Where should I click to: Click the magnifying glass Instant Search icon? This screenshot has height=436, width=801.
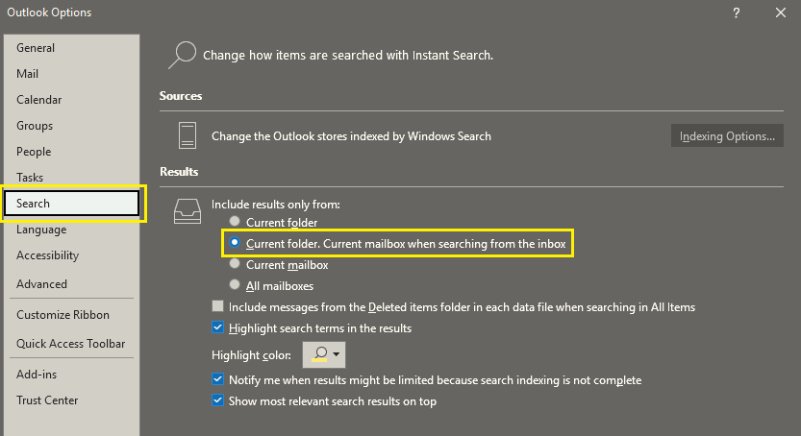183,55
